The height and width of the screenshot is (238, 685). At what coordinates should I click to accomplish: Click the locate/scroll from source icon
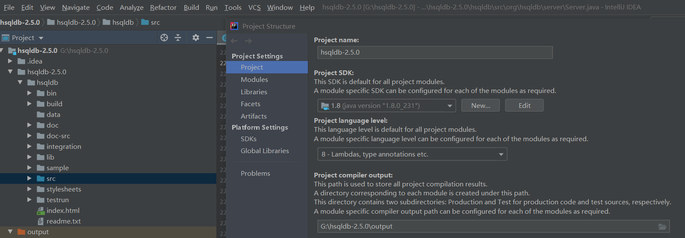point(164,38)
